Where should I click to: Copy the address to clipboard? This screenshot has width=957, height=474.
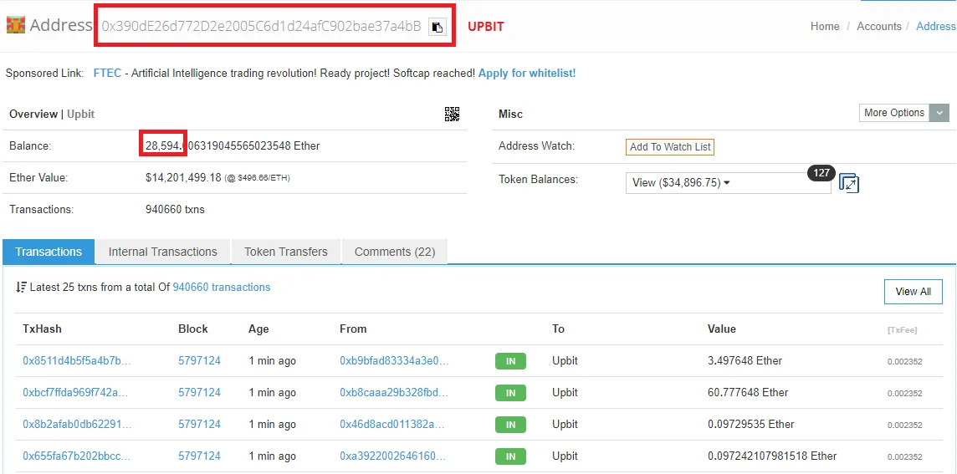click(x=437, y=27)
